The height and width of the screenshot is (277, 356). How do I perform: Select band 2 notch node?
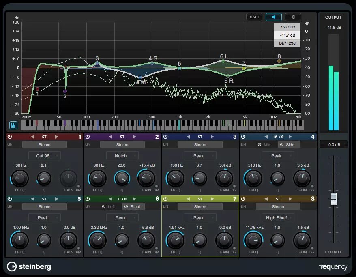pos(65,91)
